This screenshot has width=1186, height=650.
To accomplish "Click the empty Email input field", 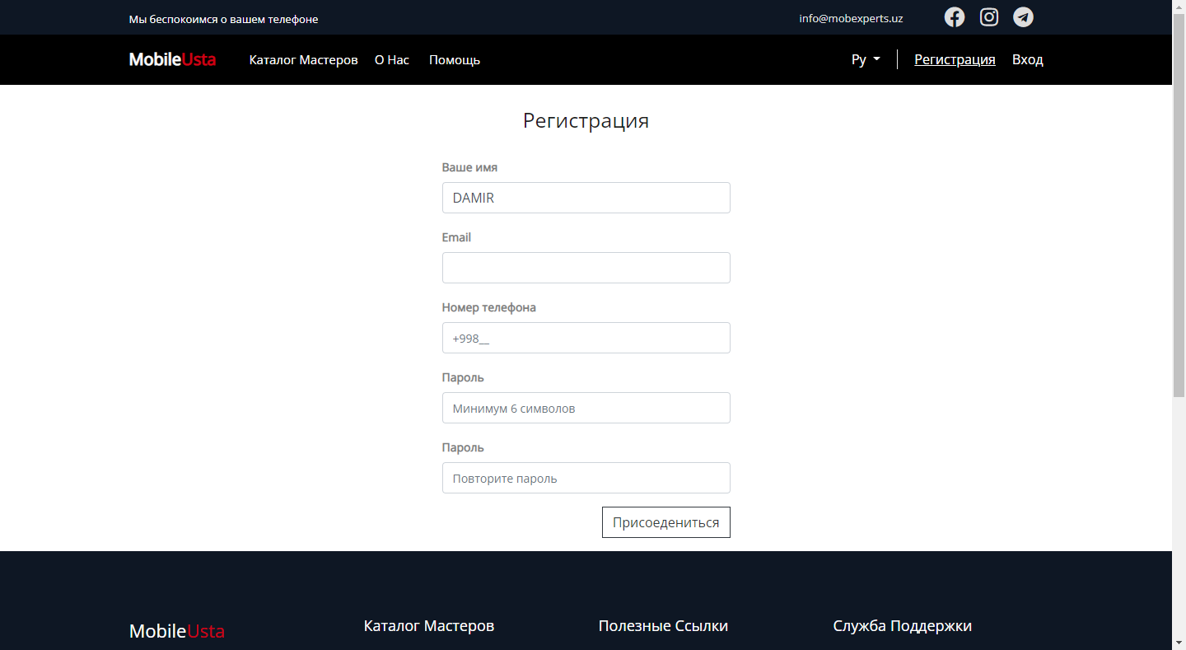I will tap(586, 268).
